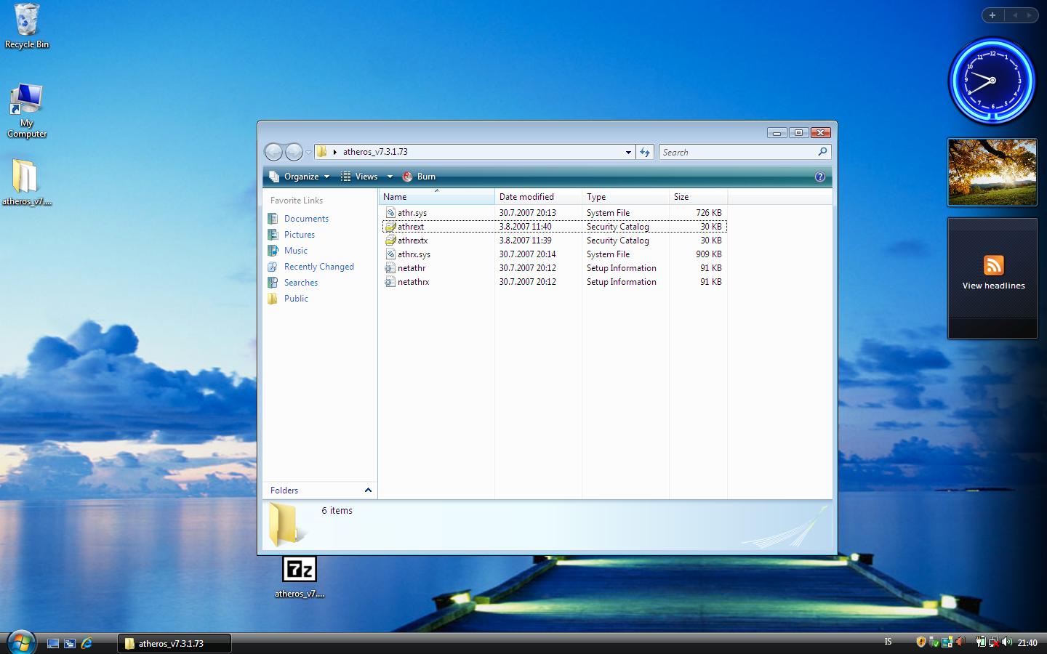The width and height of the screenshot is (1047, 654).
Task: Click the magnifier icon in the Search box
Action: coord(822,152)
